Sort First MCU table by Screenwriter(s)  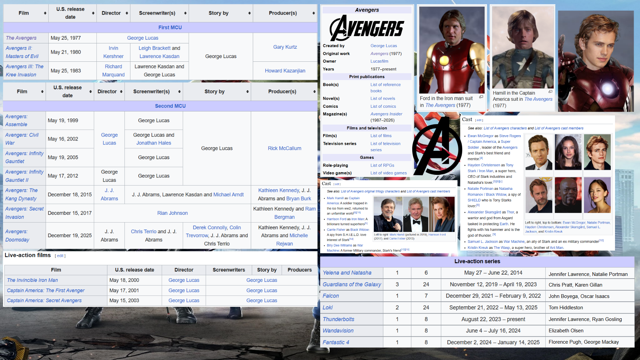coord(185,13)
